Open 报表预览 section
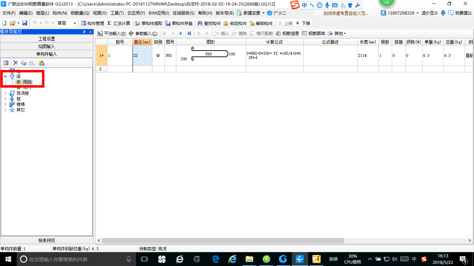This screenshot has width=474, height=266. click(x=47, y=240)
